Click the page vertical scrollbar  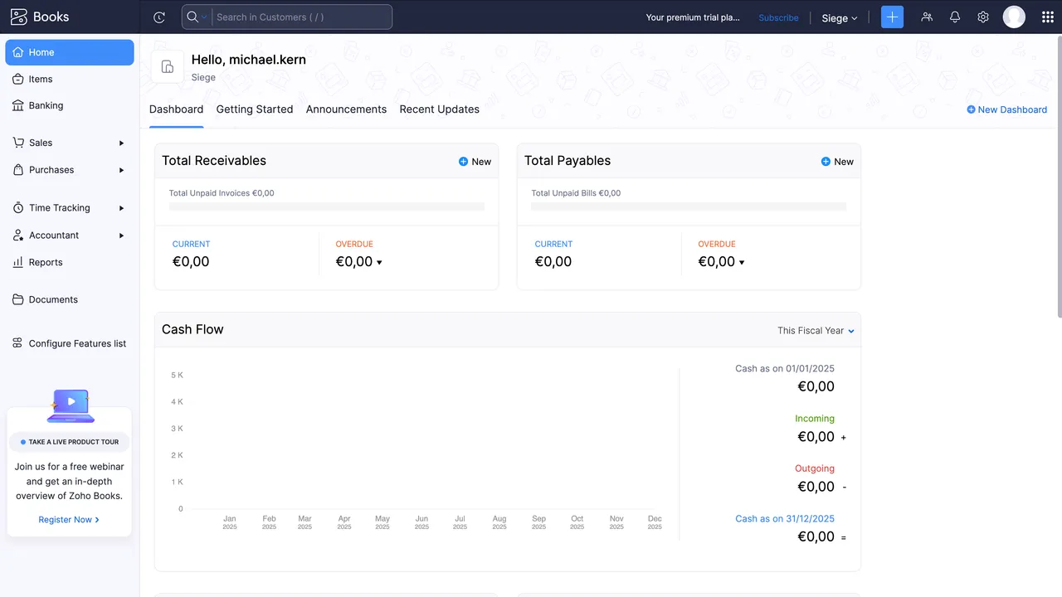point(1058,177)
